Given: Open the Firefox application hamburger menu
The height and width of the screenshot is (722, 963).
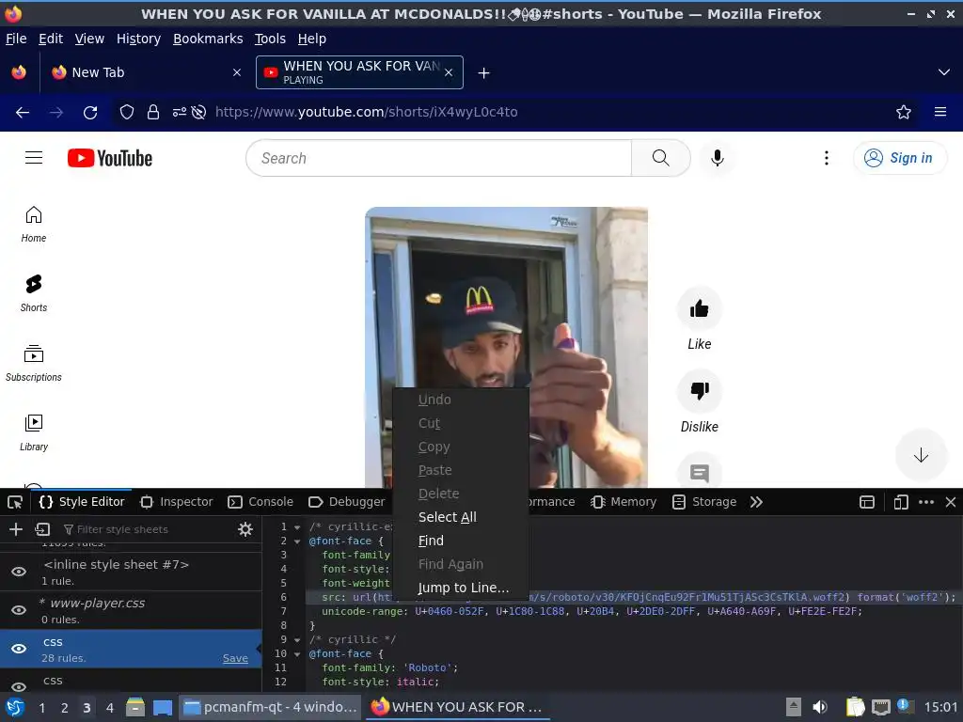Looking at the screenshot, I should click(x=939, y=112).
